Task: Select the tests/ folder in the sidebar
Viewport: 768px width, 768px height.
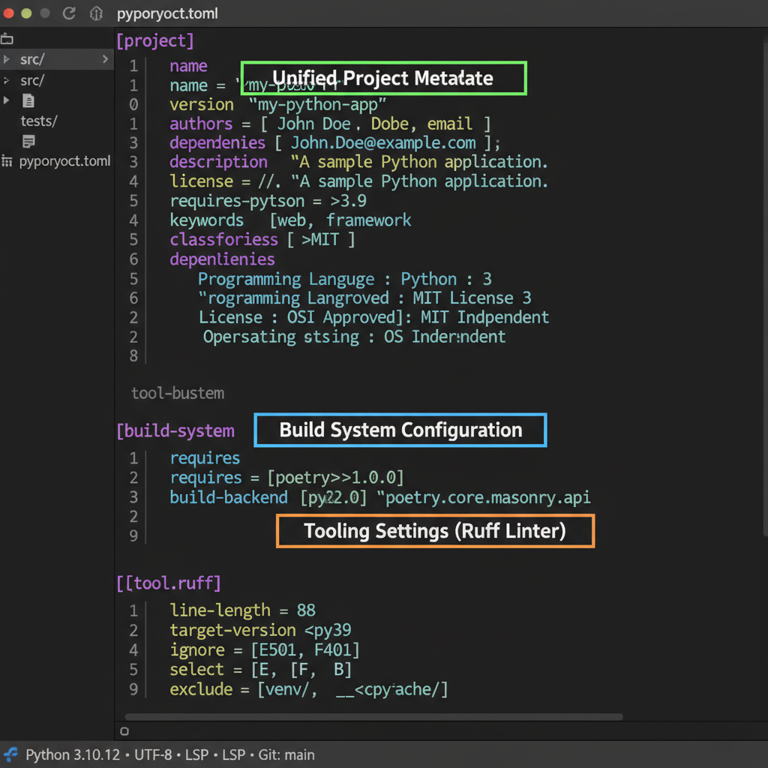Action: pos(37,121)
